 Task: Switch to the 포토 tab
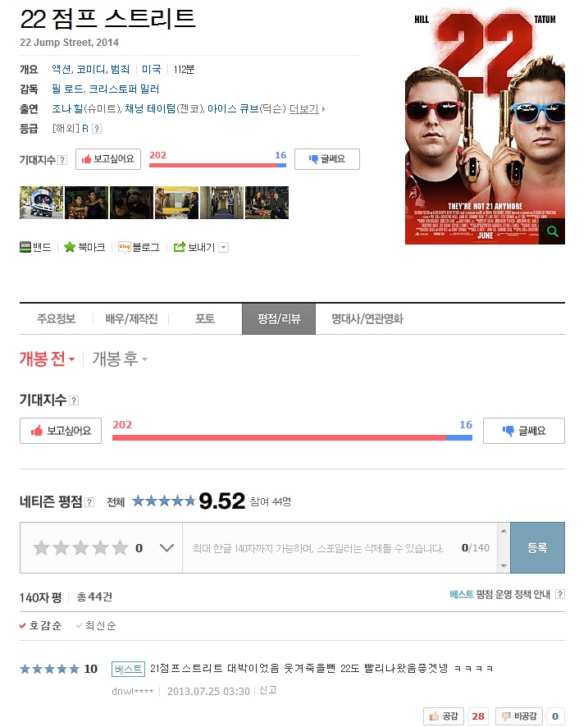205,319
